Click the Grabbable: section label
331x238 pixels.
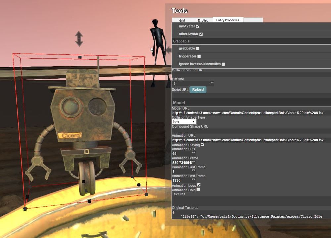coord(181,41)
